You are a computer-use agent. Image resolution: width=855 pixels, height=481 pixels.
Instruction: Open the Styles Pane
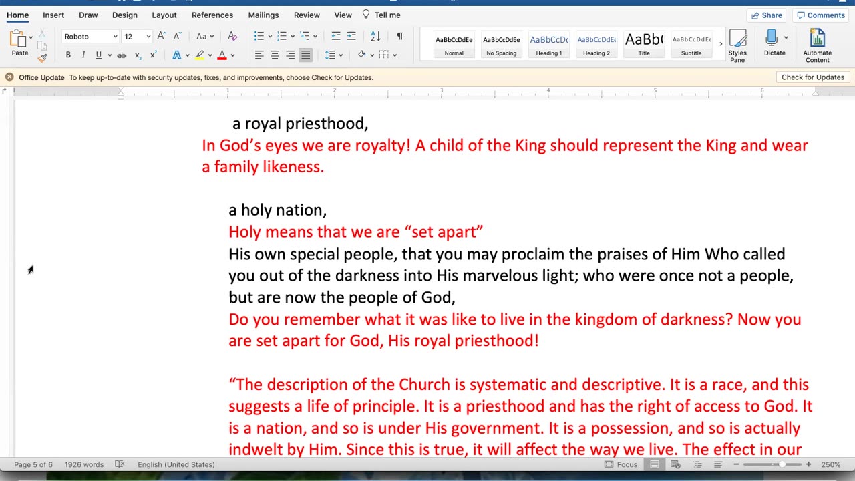pos(737,46)
